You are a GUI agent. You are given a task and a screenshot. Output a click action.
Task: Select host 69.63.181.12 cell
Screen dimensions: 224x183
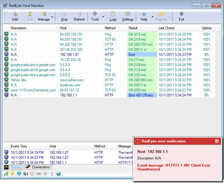click(69, 90)
